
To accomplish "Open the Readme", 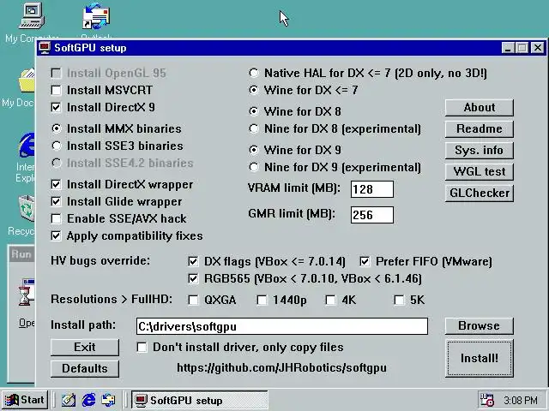I will 480,129.
